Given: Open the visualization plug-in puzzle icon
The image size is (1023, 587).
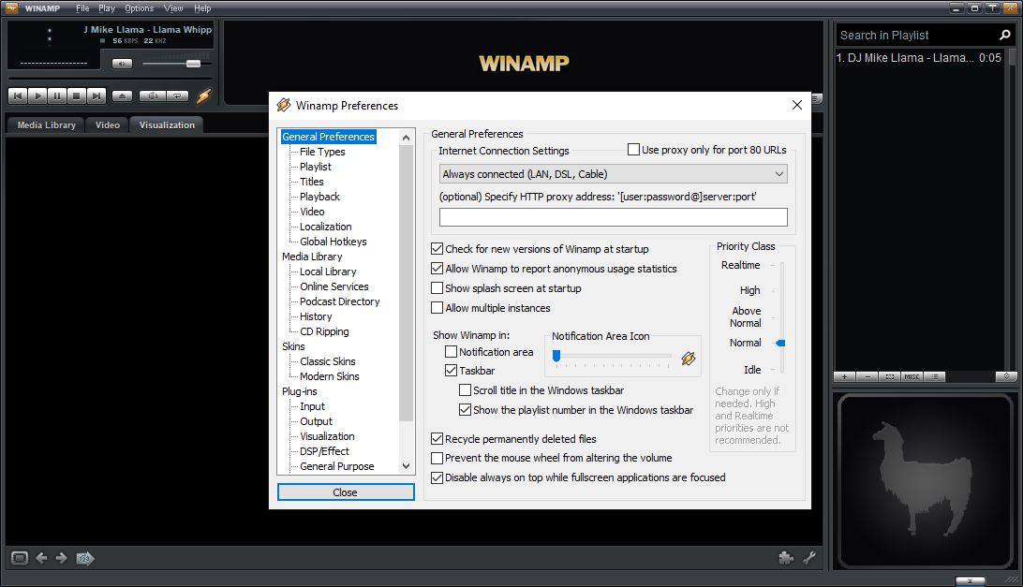Looking at the screenshot, I should click(786, 558).
